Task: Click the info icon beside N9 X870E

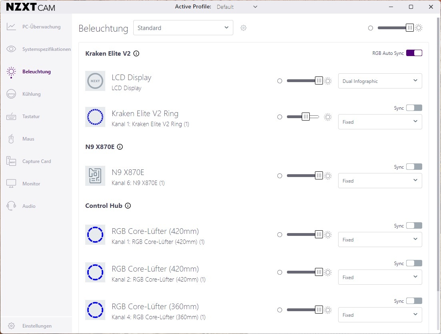Action: point(120,147)
